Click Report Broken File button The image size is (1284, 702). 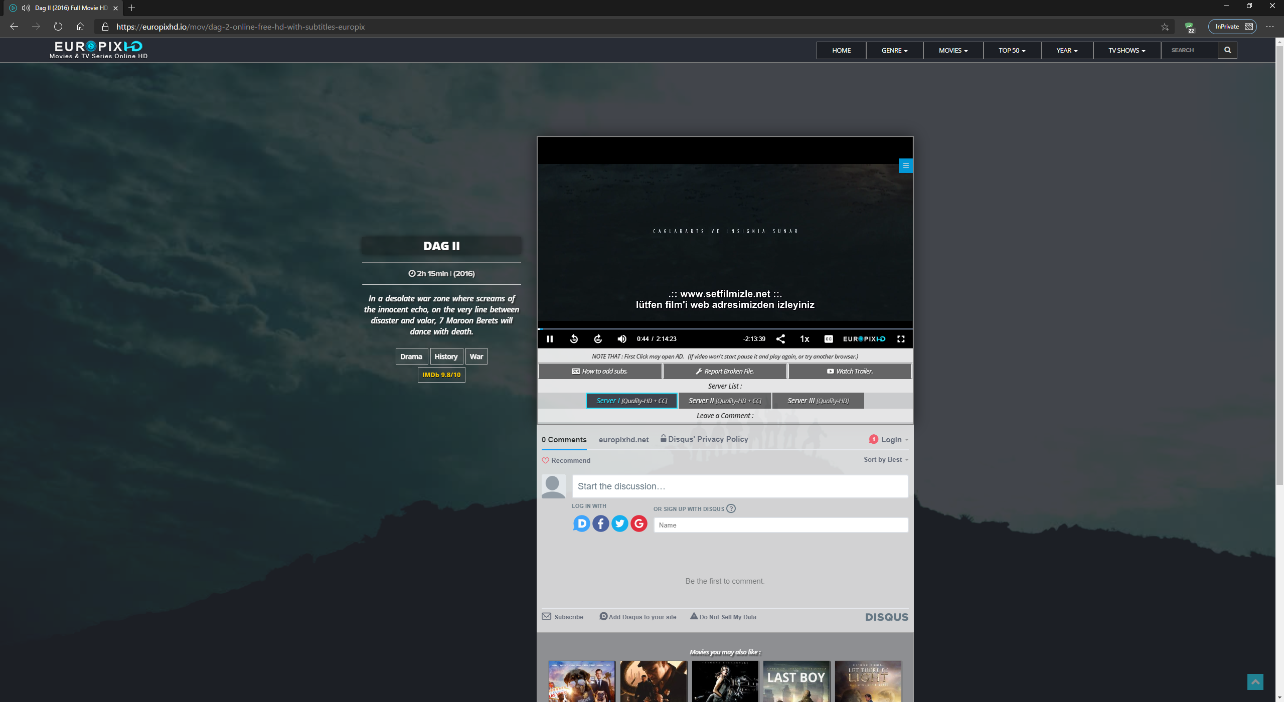click(725, 371)
